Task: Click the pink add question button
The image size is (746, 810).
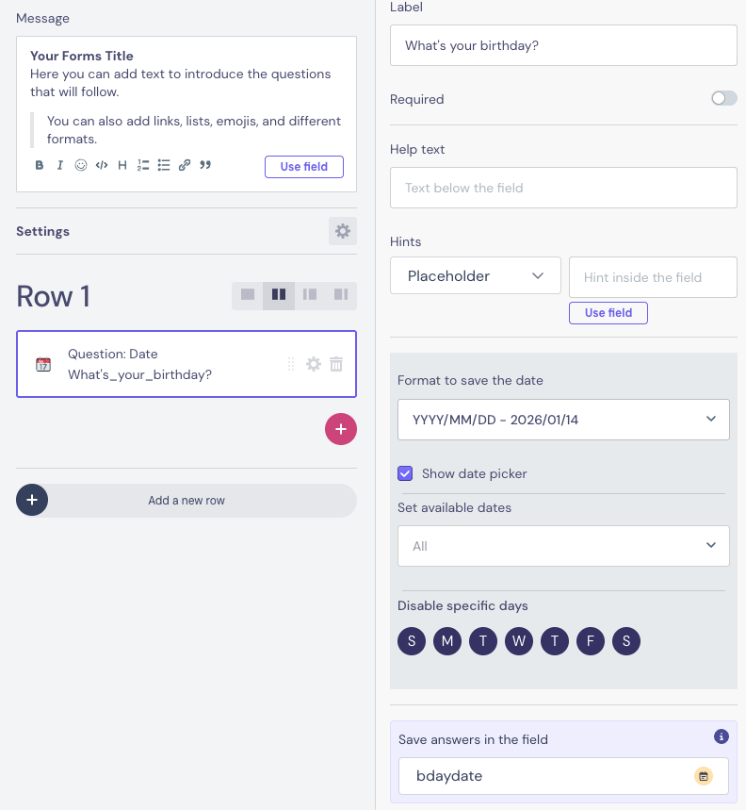Action: 341,429
